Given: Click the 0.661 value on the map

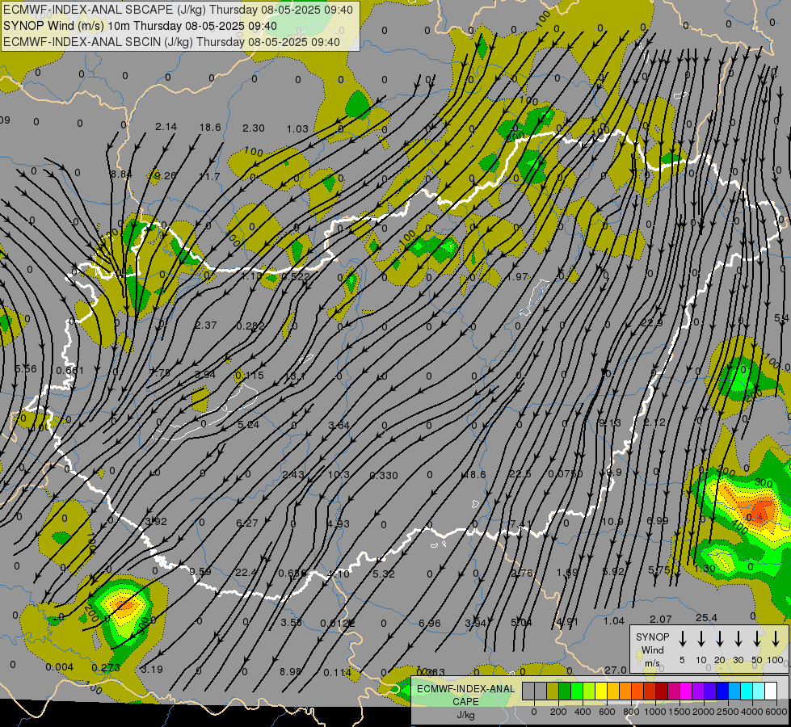Looking at the screenshot, I should click(69, 370).
